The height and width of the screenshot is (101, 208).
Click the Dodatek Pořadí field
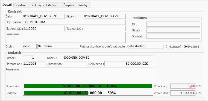click(x=28, y=58)
